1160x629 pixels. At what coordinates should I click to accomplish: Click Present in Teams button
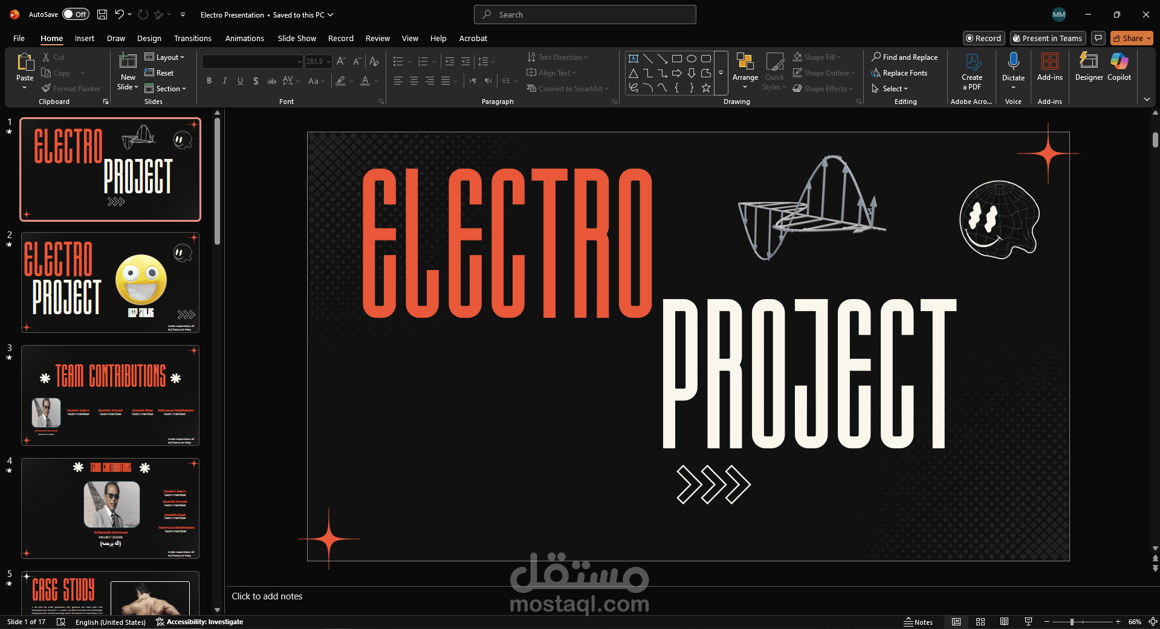(1048, 38)
